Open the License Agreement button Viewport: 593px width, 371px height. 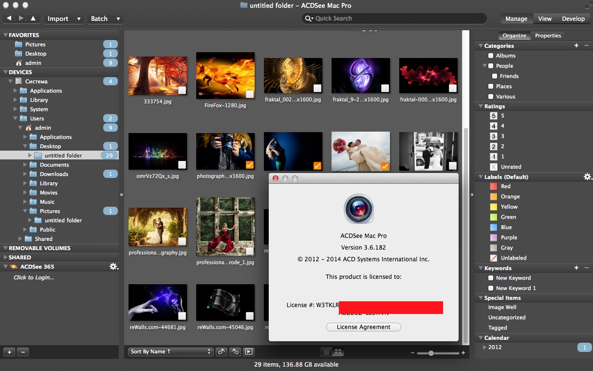click(363, 327)
